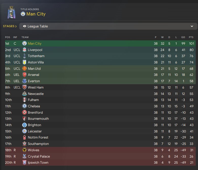
Task: Open the League Table stage selector
Action: [108, 26]
